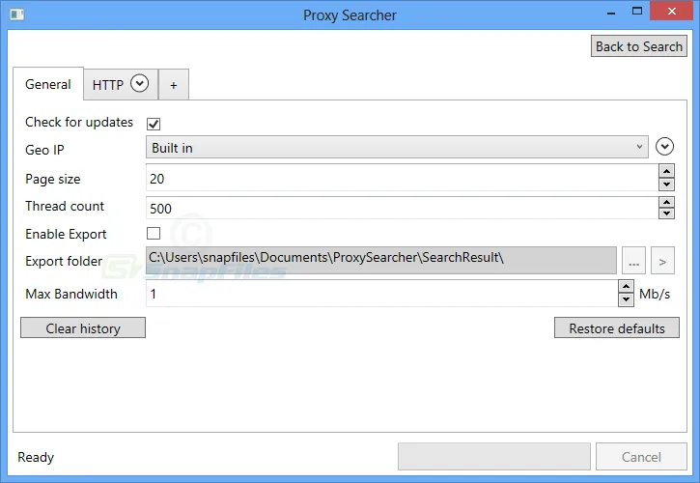
Task: Click the Enable Export label
Action: coord(66,234)
